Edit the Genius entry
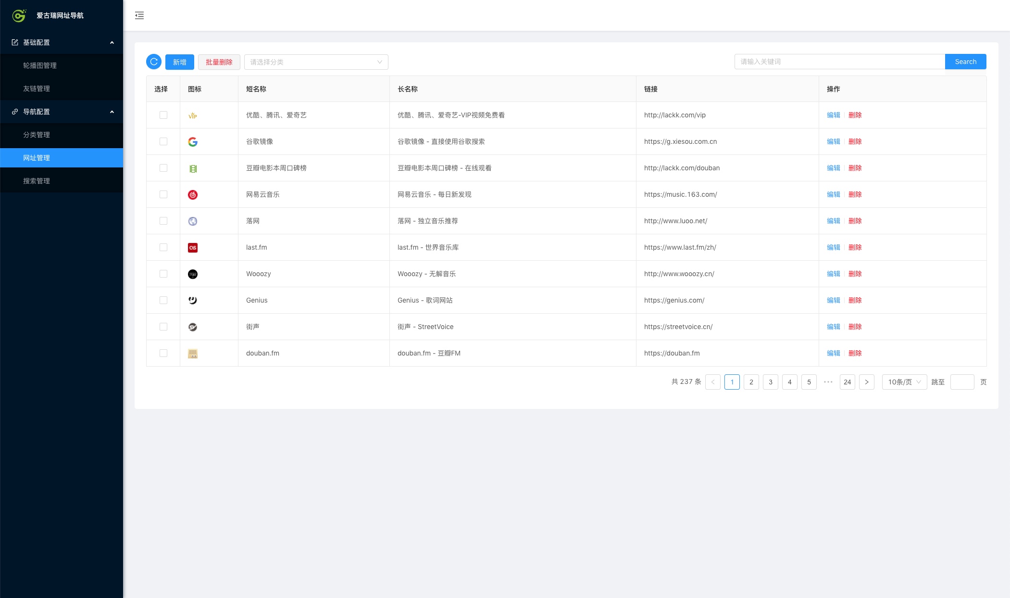The height and width of the screenshot is (598, 1010). click(834, 300)
